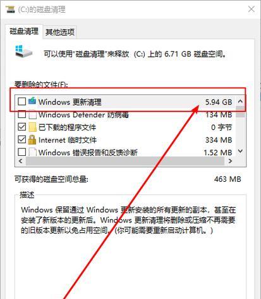
Task: Check the Windows 错误报告和反馈诊断 checkbox
Action: point(22,152)
